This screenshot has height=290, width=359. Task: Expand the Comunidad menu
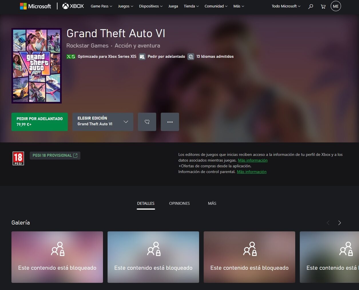click(216, 6)
